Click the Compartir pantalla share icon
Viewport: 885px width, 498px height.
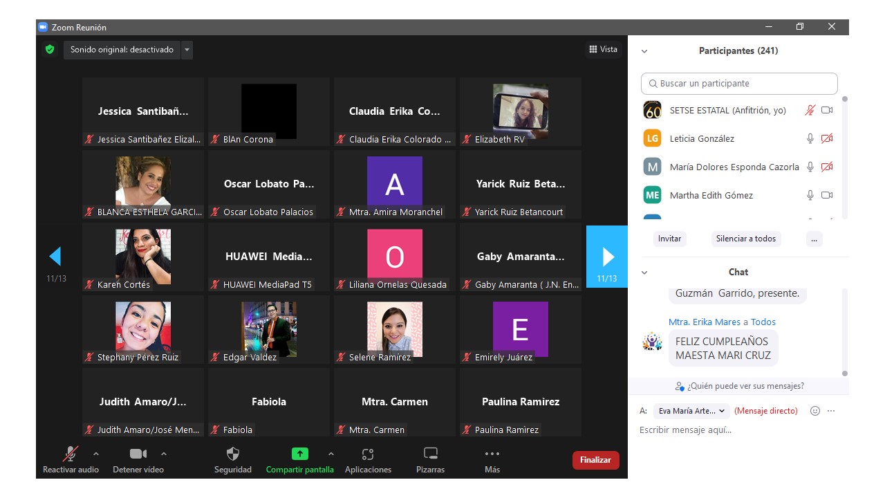click(x=299, y=454)
